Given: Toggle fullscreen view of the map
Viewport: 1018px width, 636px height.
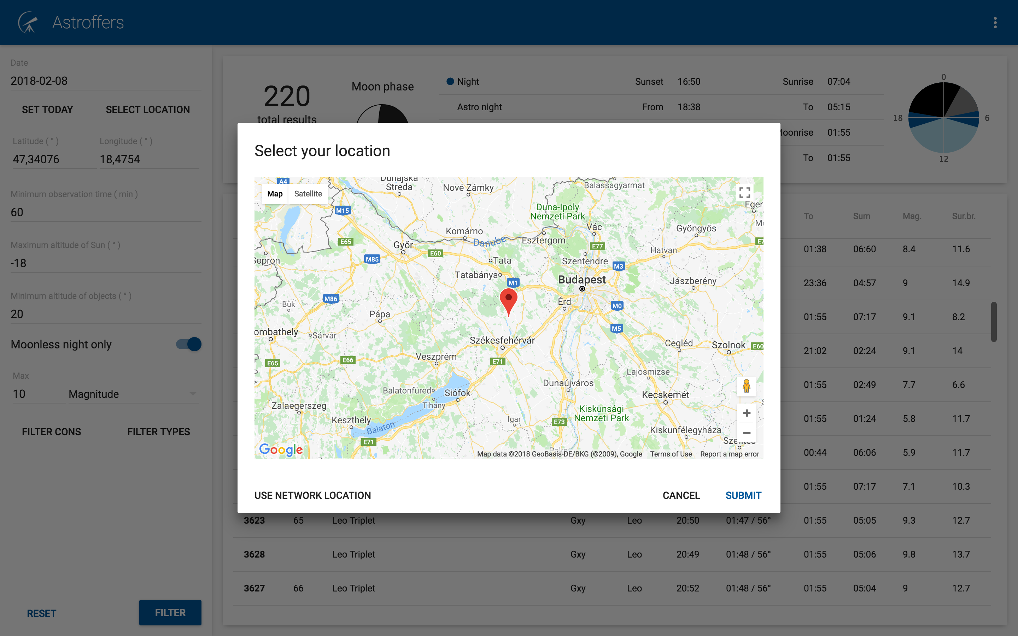Looking at the screenshot, I should 744,193.
